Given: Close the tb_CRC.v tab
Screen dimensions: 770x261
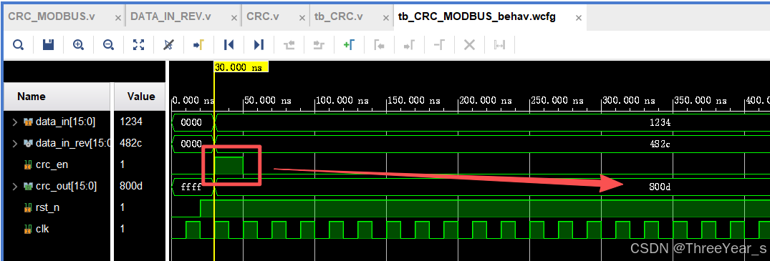Looking at the screenshot, I should [x=385, y=18].
